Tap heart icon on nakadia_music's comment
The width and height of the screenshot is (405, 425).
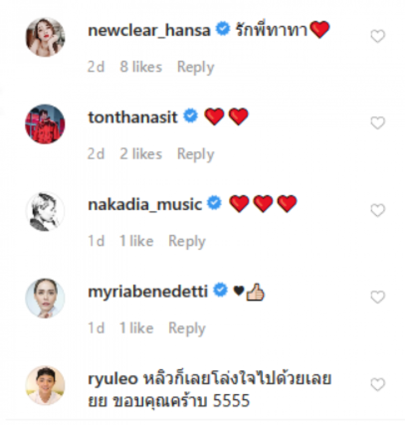coord(378,210)
